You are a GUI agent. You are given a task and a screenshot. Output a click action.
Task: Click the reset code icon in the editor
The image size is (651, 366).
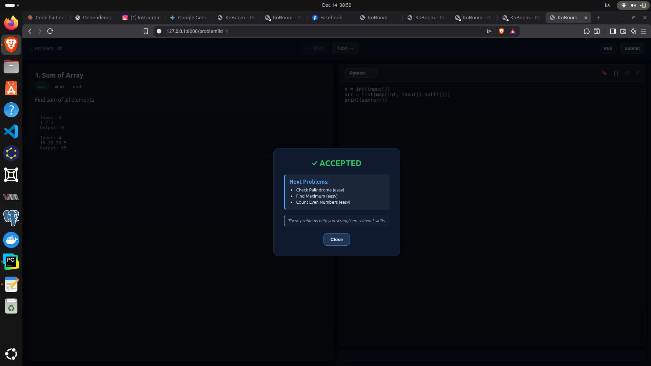click(x=627, y=73)
